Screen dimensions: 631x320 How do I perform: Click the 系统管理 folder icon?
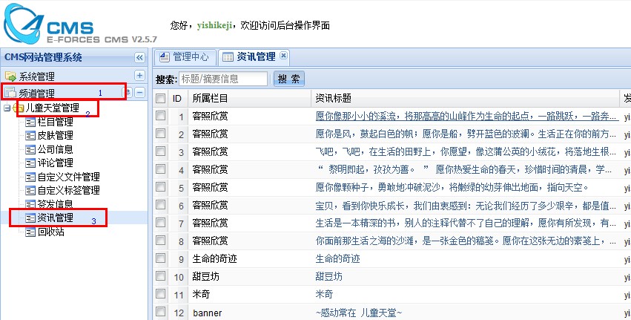click(10, 76)
